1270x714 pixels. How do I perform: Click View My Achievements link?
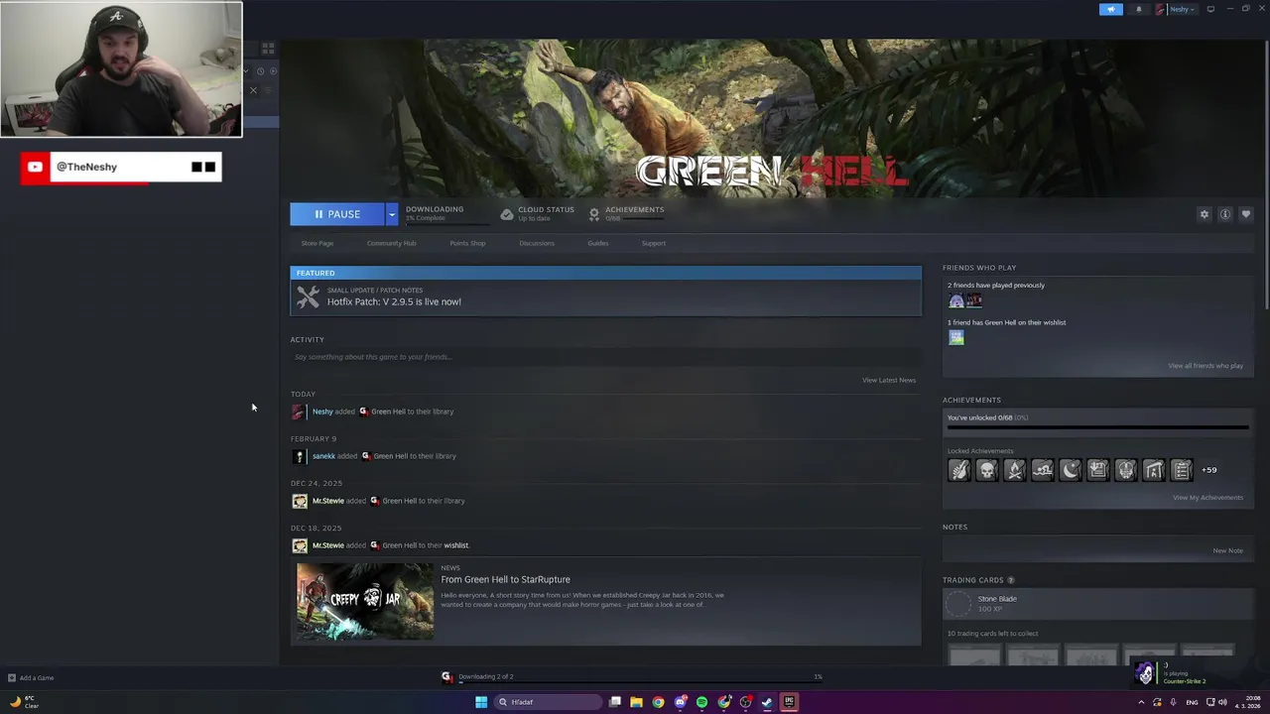tap(1207, 498)
